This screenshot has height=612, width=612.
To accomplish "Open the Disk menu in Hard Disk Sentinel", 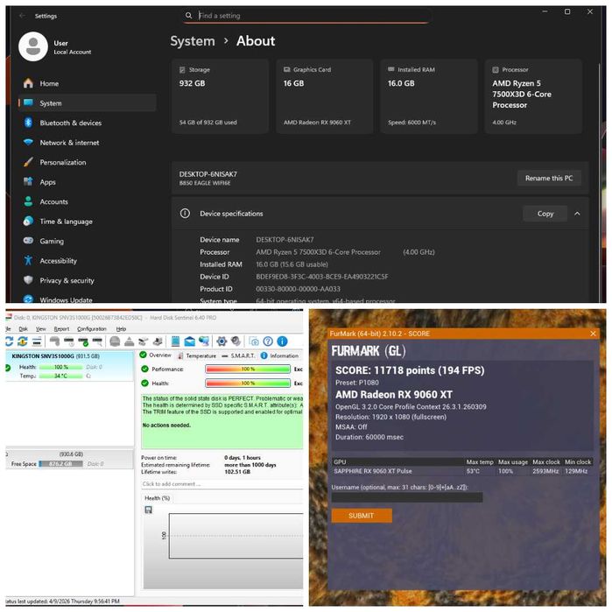I will 23,329.
